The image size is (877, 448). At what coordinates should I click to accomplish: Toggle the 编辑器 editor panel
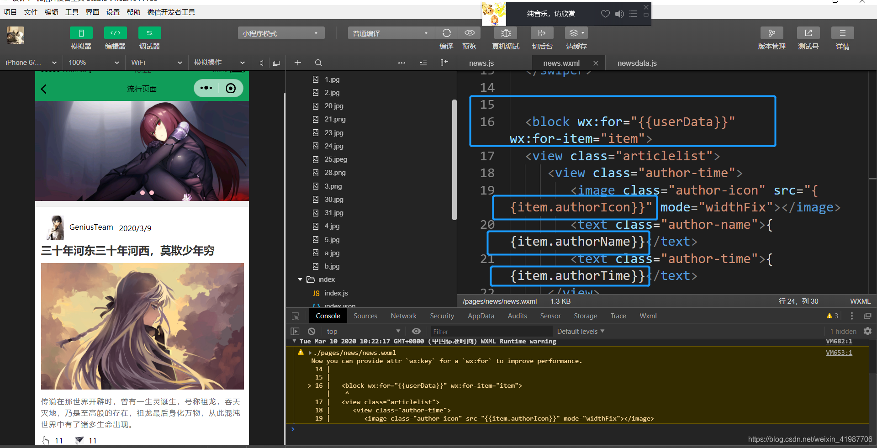tap(115, 33)
